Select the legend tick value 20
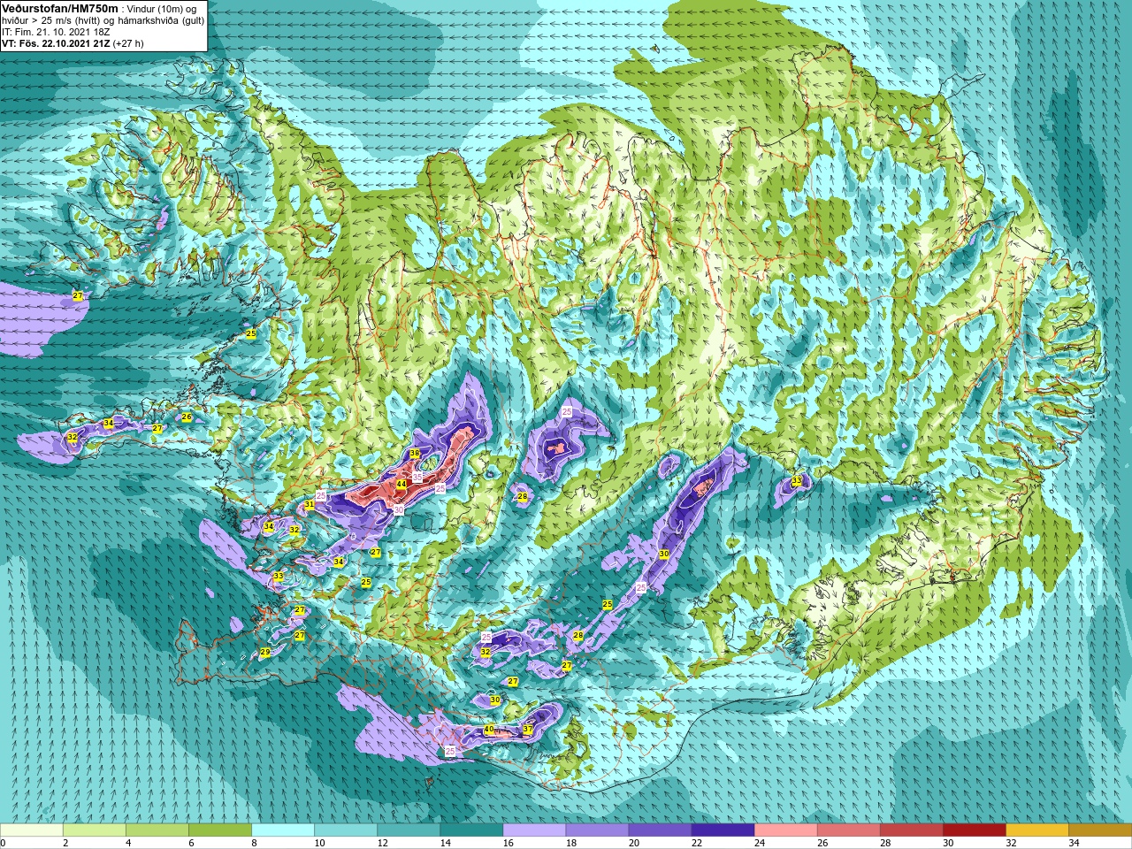Screen dimensions: 1132x849 tap(633, 843)
